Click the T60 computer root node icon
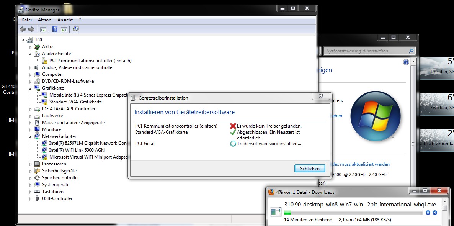The width and height of the screenshot is (454, 226). [x=29, y=40]
